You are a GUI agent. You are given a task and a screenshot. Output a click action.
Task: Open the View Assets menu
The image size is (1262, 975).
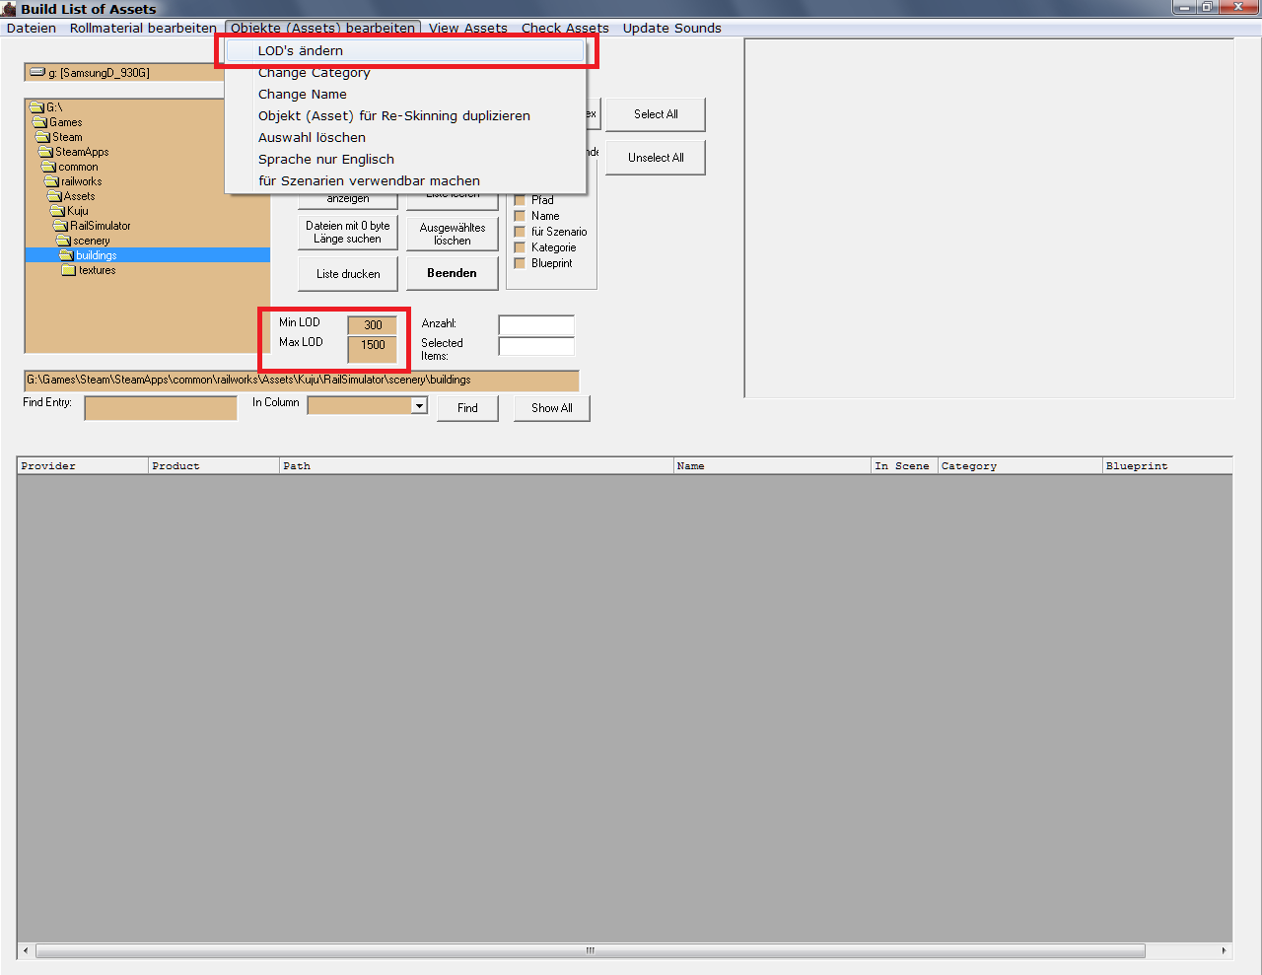468,28
